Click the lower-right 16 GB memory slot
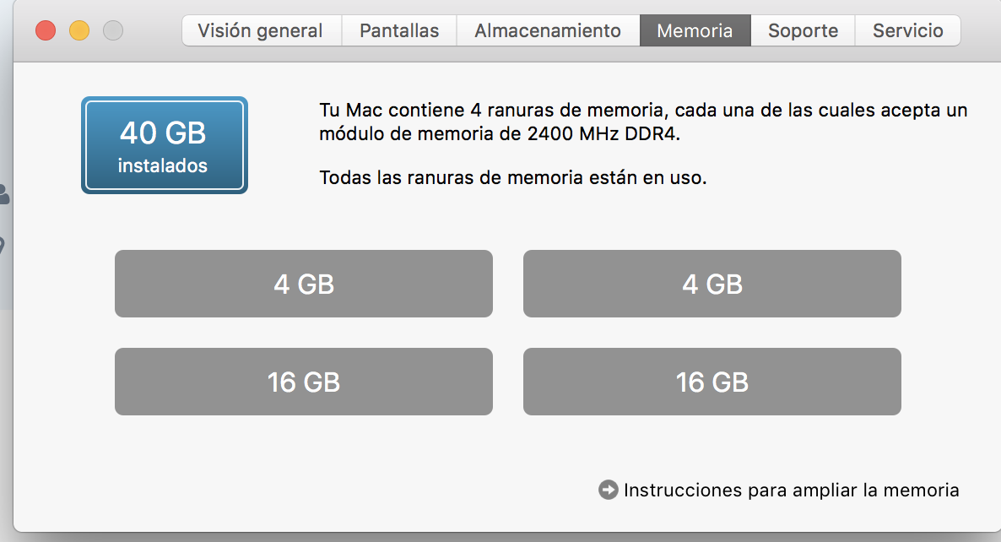This screenshot has height=542, width=1001. pyautogui.click(x=712, y=382)
